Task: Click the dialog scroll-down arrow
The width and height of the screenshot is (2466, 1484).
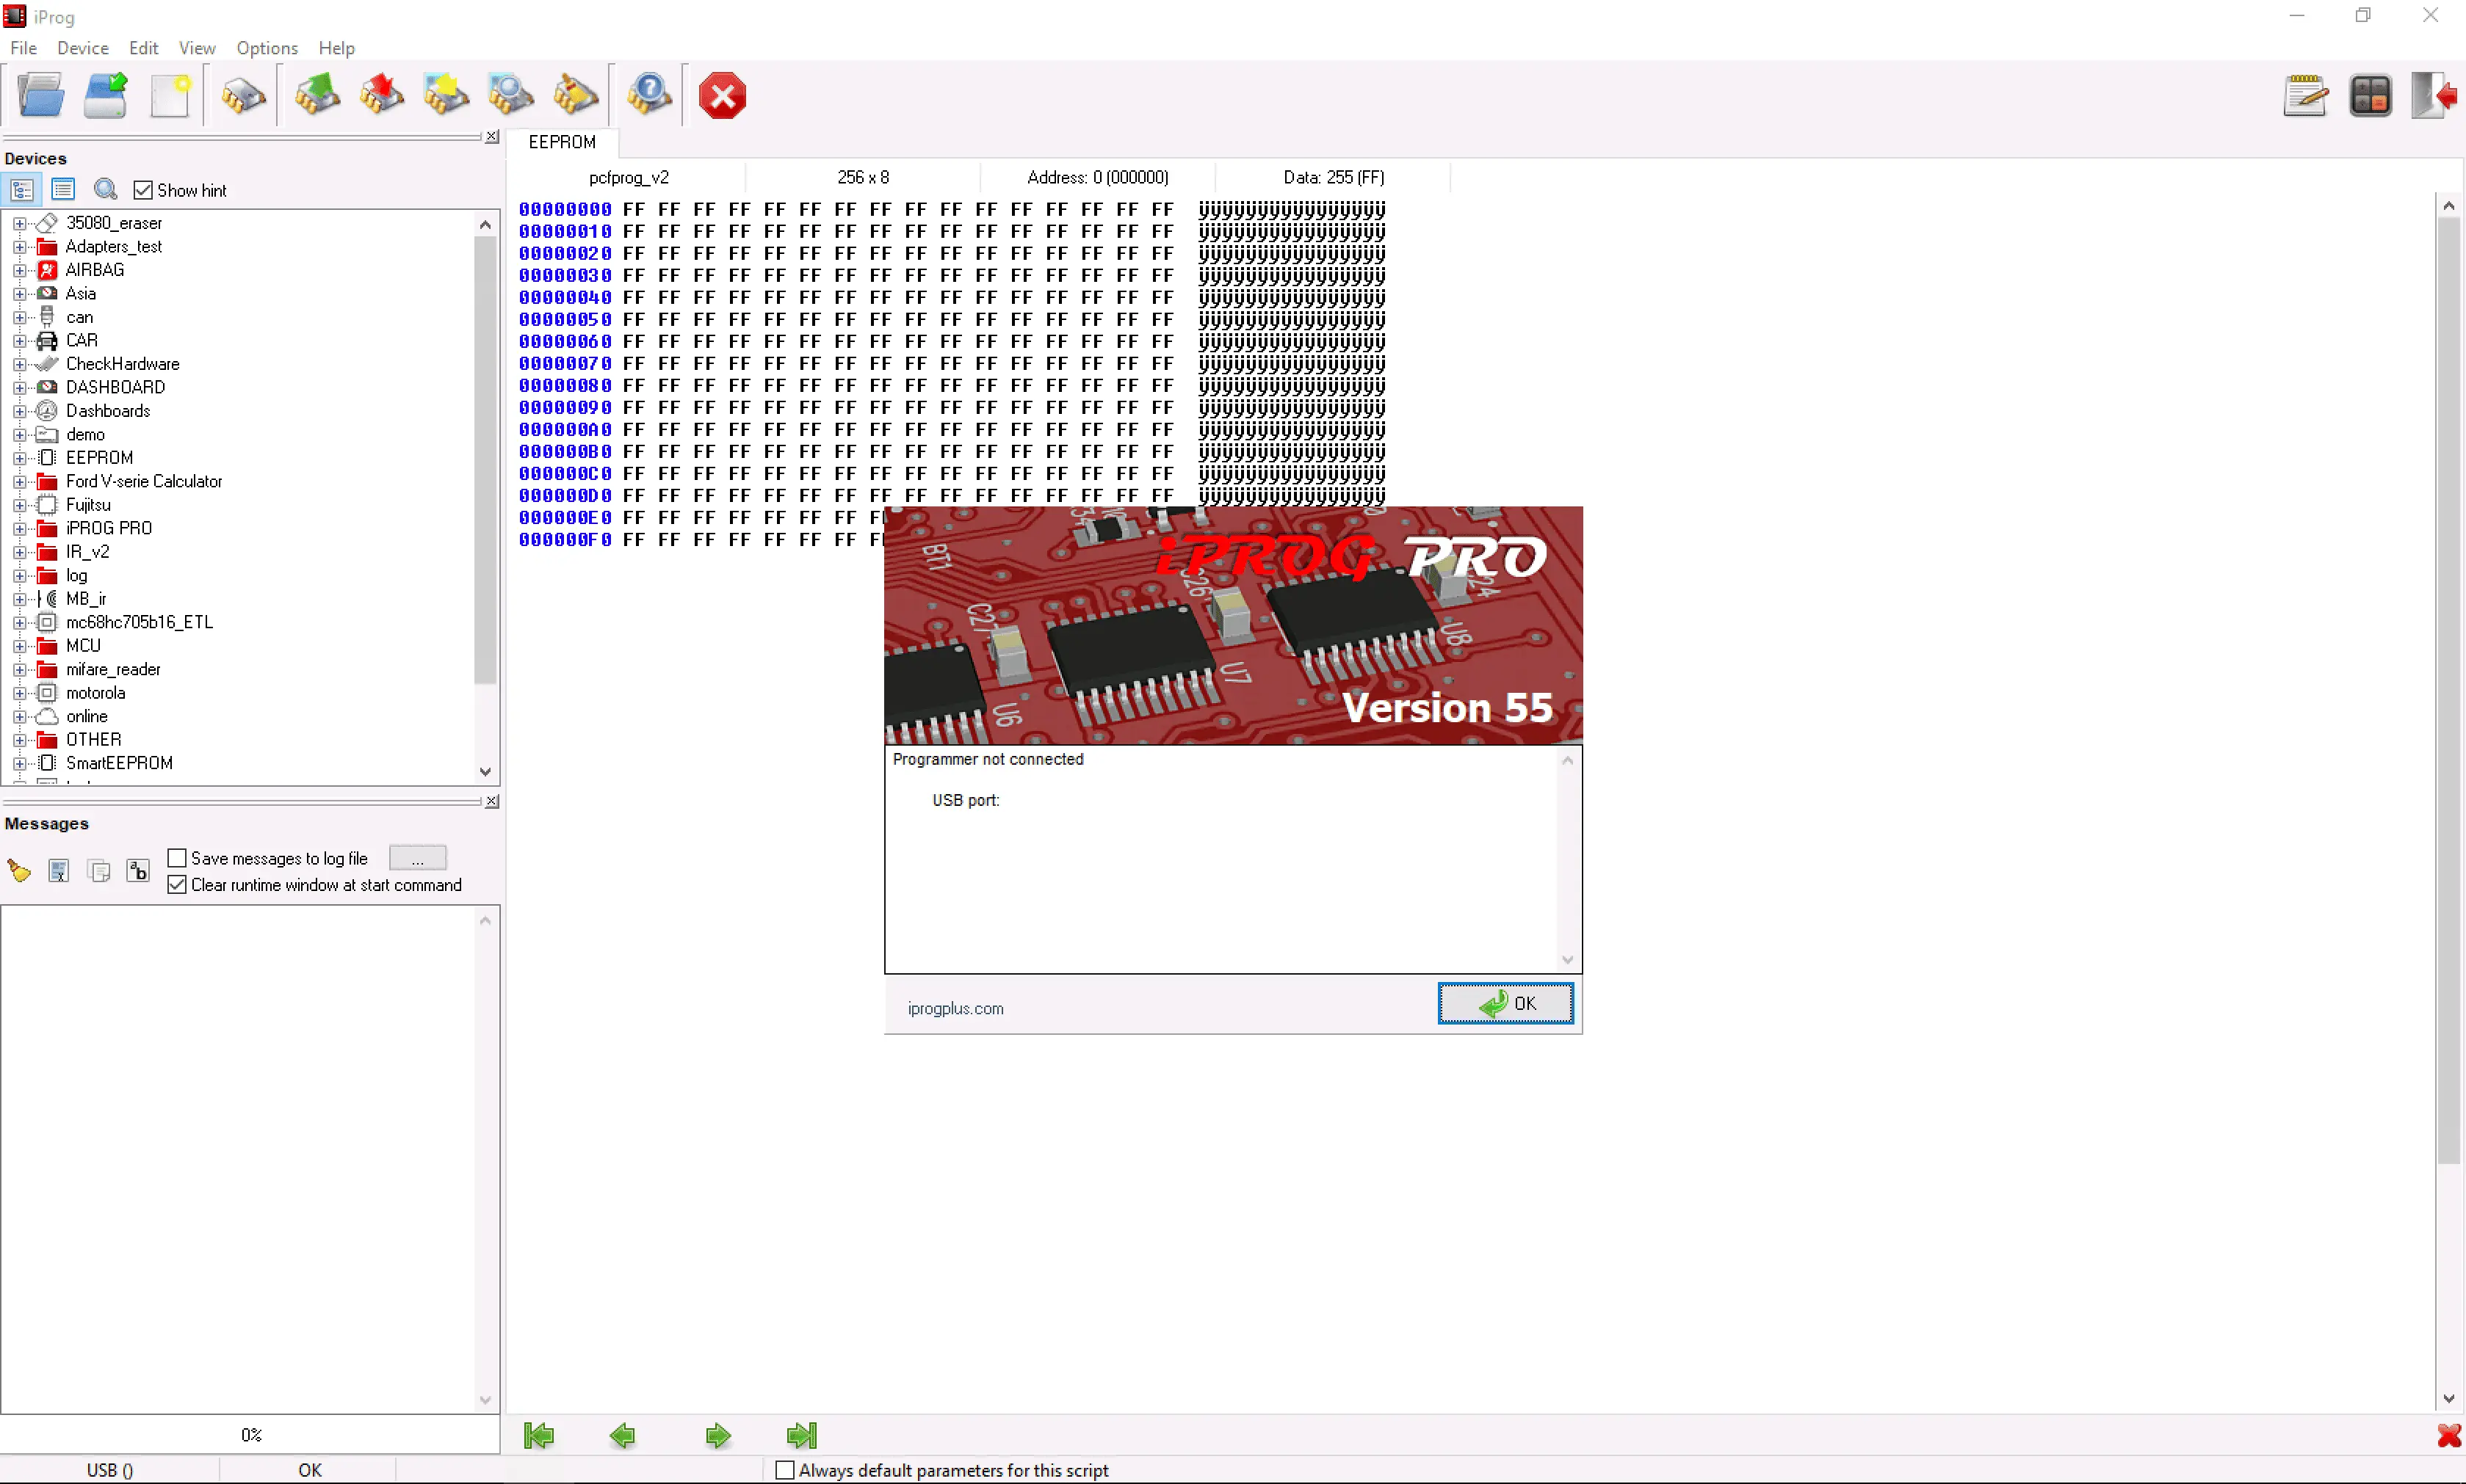Action: click(x=1568, y=960)
